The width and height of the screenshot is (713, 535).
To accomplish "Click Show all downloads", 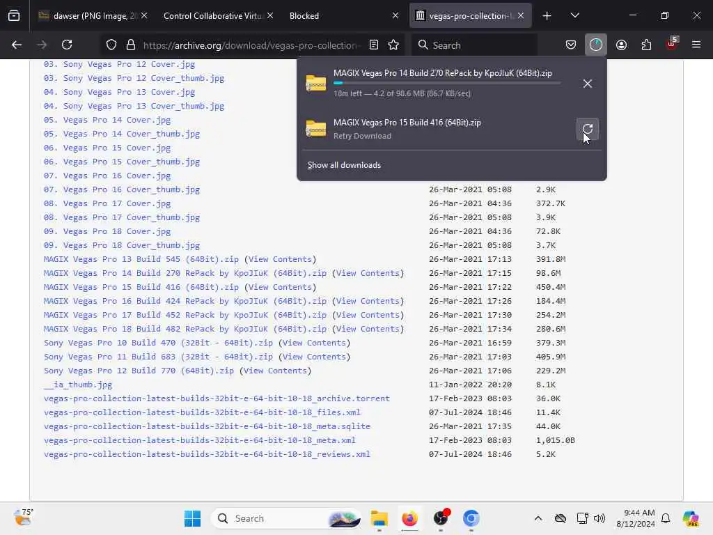I will click(x=344, y=165).
